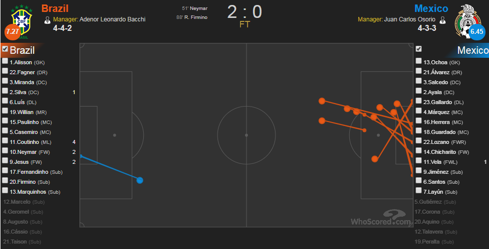This screenshot has width=489, height=249.
Task: Uncheck the Brazil team checkbox
Action: (5, 49)
